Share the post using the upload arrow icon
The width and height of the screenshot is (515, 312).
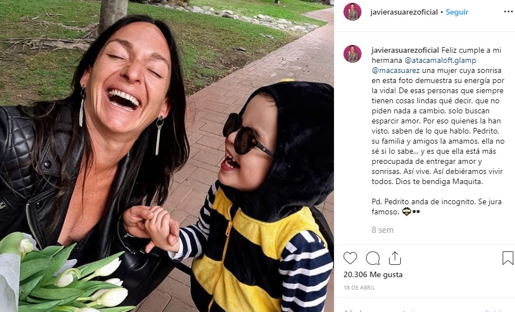[x=395, y=258]
